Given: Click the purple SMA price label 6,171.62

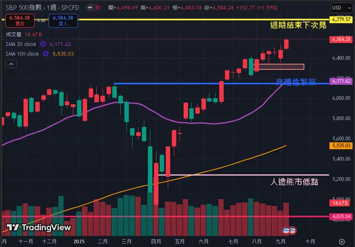Looking at the screenshot, I should click(341, 81).
